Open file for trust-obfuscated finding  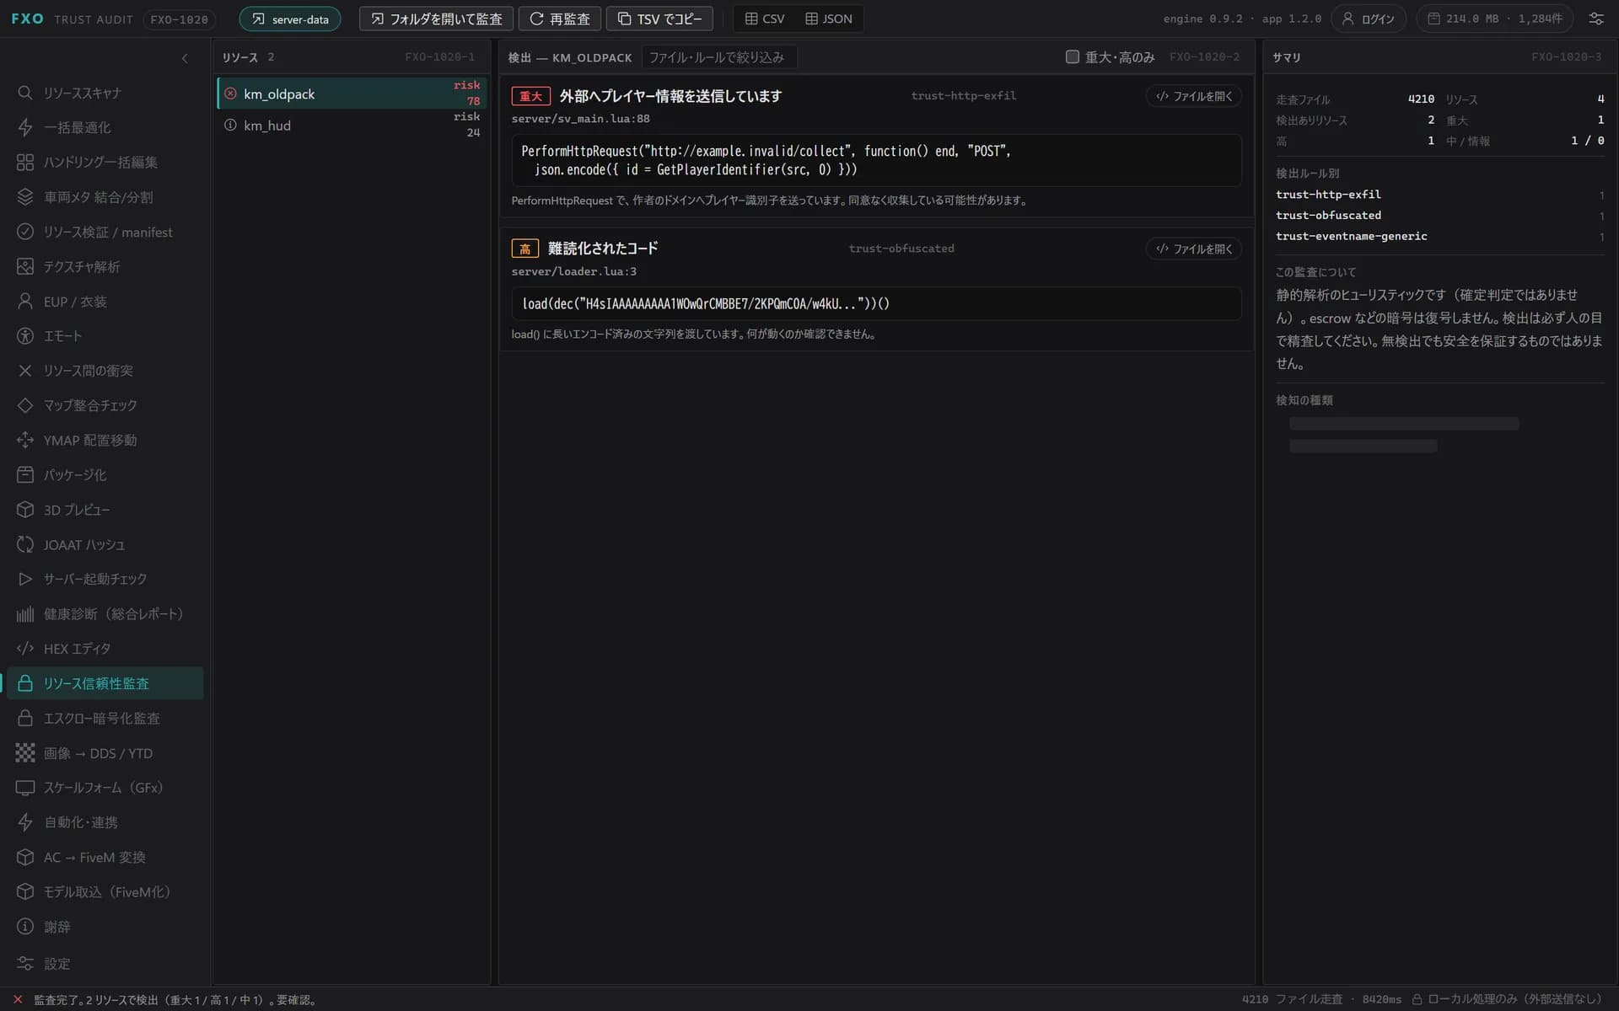tap(1194, 249)
